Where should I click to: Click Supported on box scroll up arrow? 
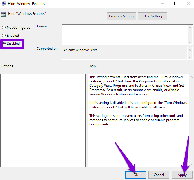tap(190, 50)
